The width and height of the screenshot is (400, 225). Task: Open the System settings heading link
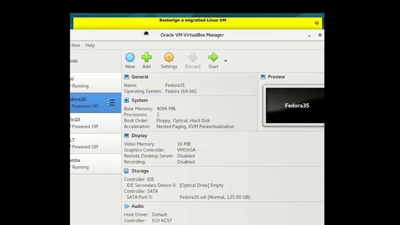139,100
